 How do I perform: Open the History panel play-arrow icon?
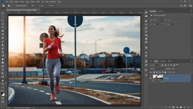[x=146, y=21]
